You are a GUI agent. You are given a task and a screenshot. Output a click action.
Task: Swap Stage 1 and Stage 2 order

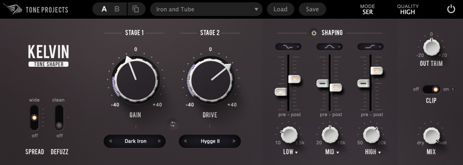173,124
